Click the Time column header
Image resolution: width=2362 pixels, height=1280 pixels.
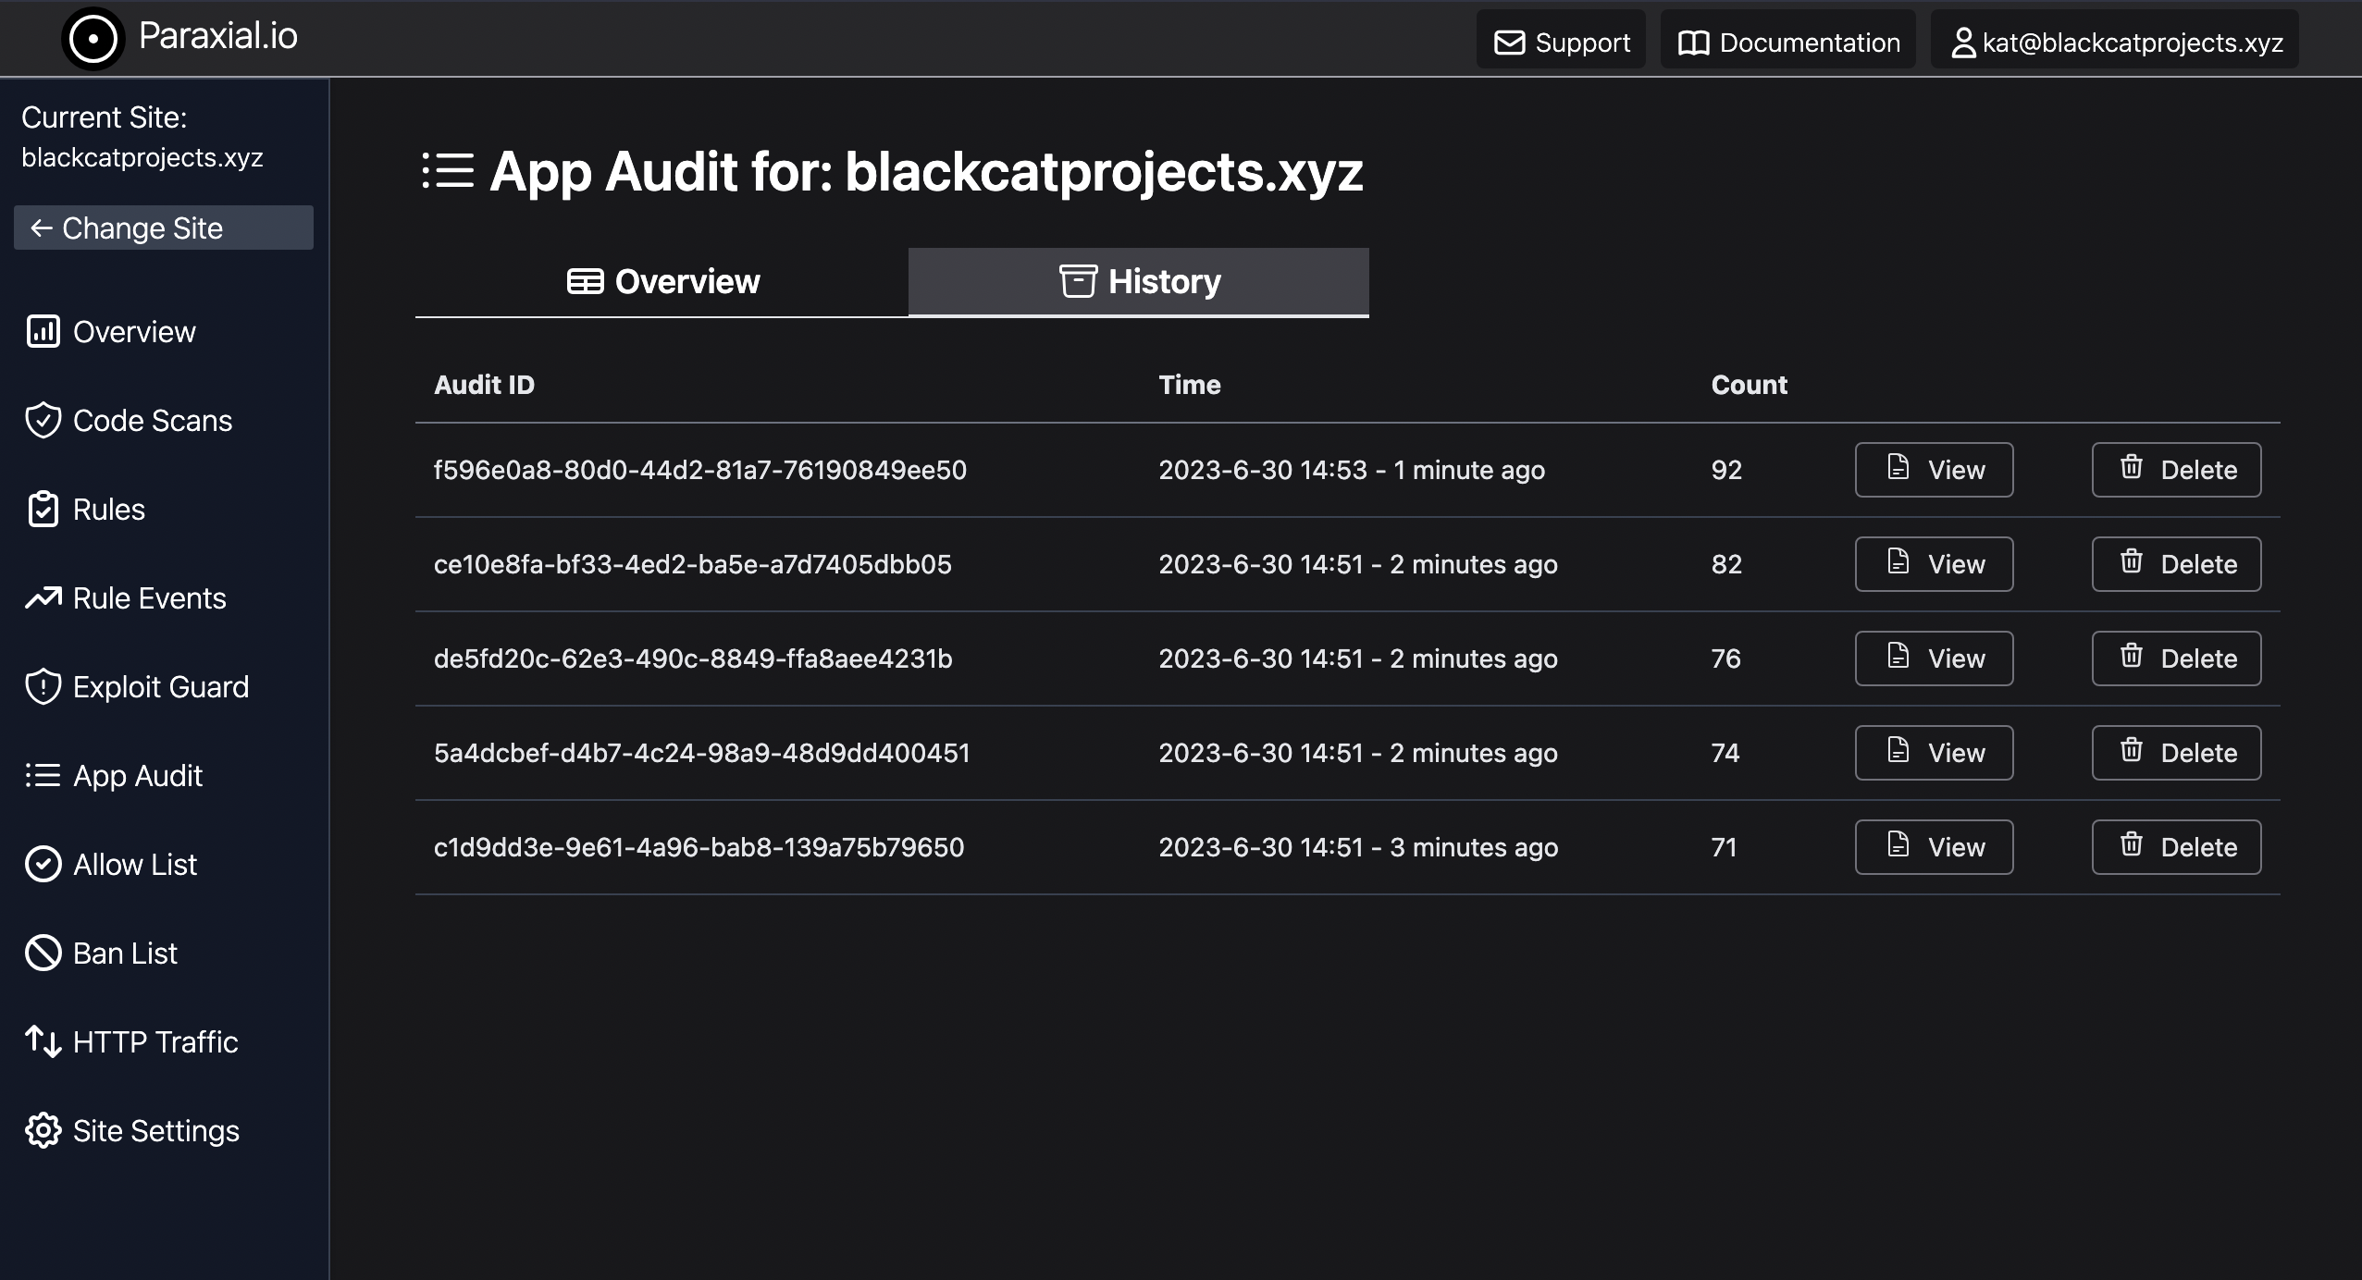click(x=1190, y=385)
